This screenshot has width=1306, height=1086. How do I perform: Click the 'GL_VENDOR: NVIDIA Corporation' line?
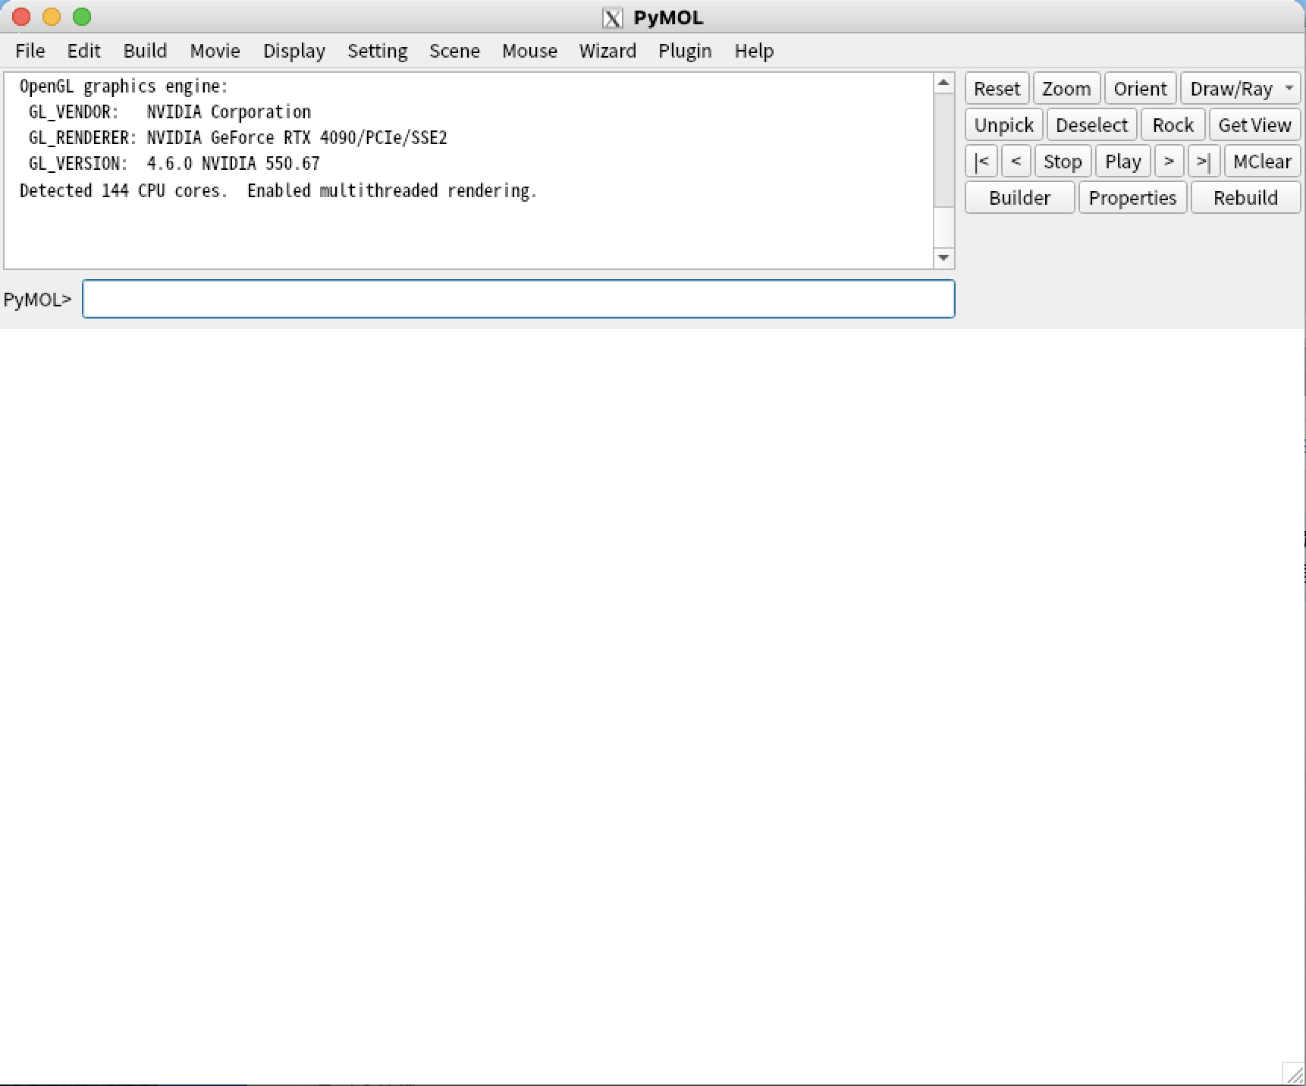[169, 112]
